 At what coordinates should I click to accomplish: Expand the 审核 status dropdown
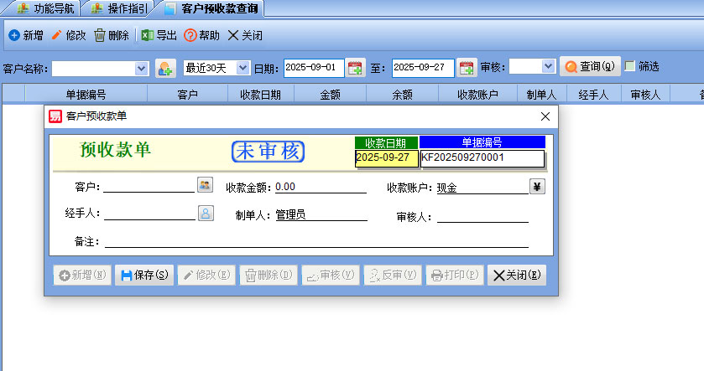[x=548, y=66]
